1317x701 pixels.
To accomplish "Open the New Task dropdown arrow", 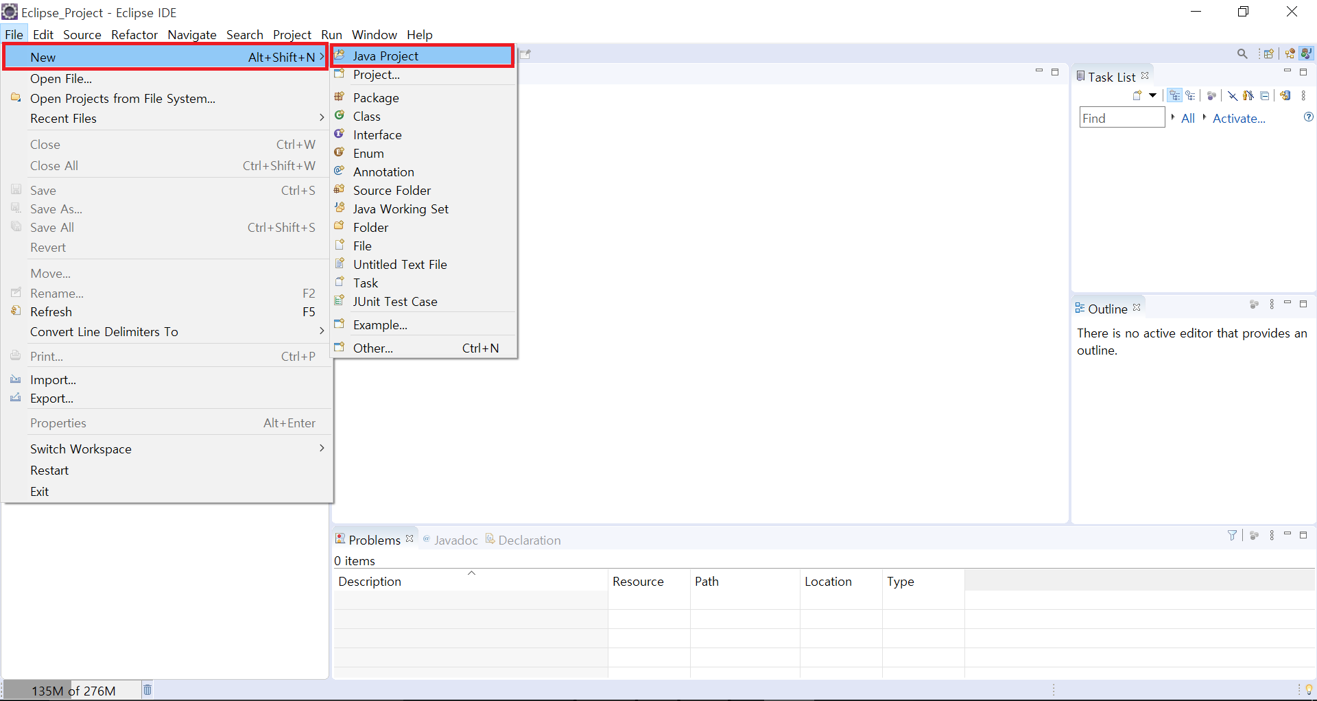I will (x=1153, y=95).
